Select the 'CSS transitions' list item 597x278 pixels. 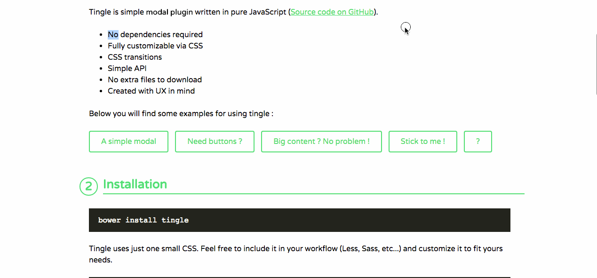pyautogui.click(x=135, y=56)
